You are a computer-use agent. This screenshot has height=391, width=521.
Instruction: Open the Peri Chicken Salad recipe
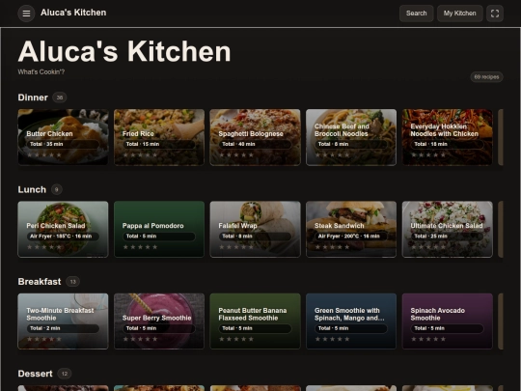point(63,229)
